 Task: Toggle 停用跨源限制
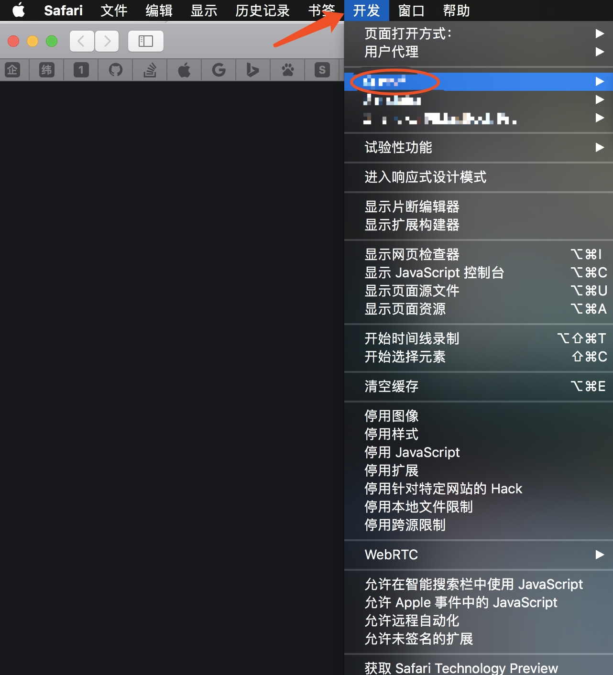479,525
